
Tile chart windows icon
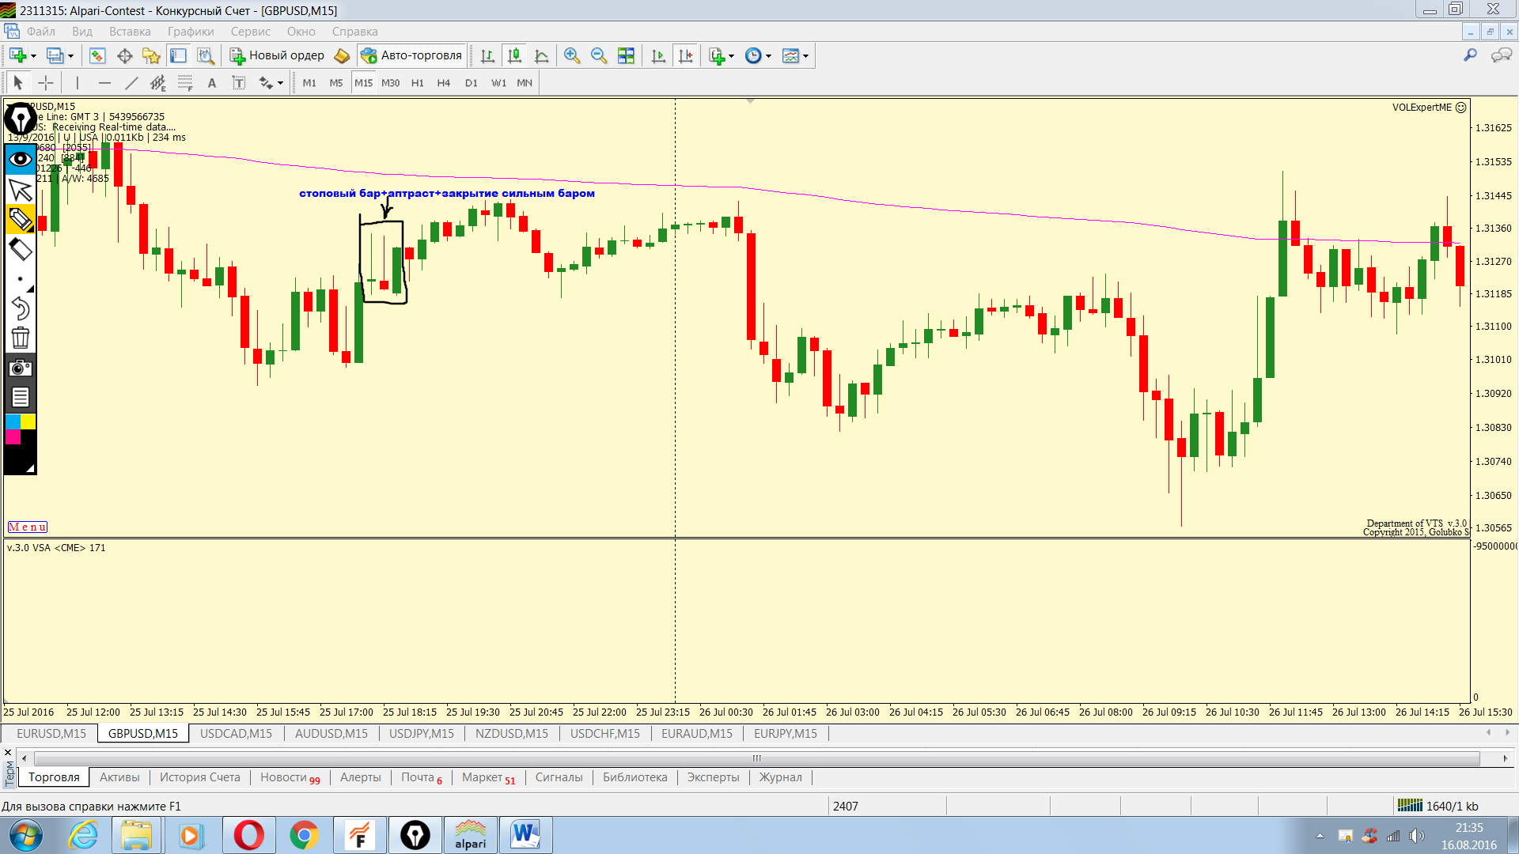point(626,55)
